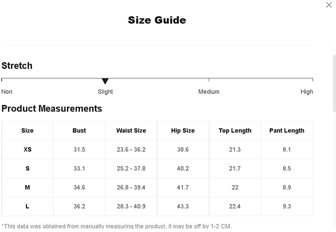Click the L size row label
This screenshot has height=232, width=336.
pos(27,206)
